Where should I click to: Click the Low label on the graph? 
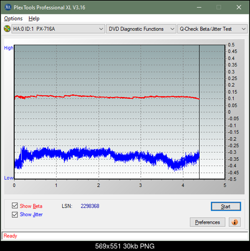[9, 178]
